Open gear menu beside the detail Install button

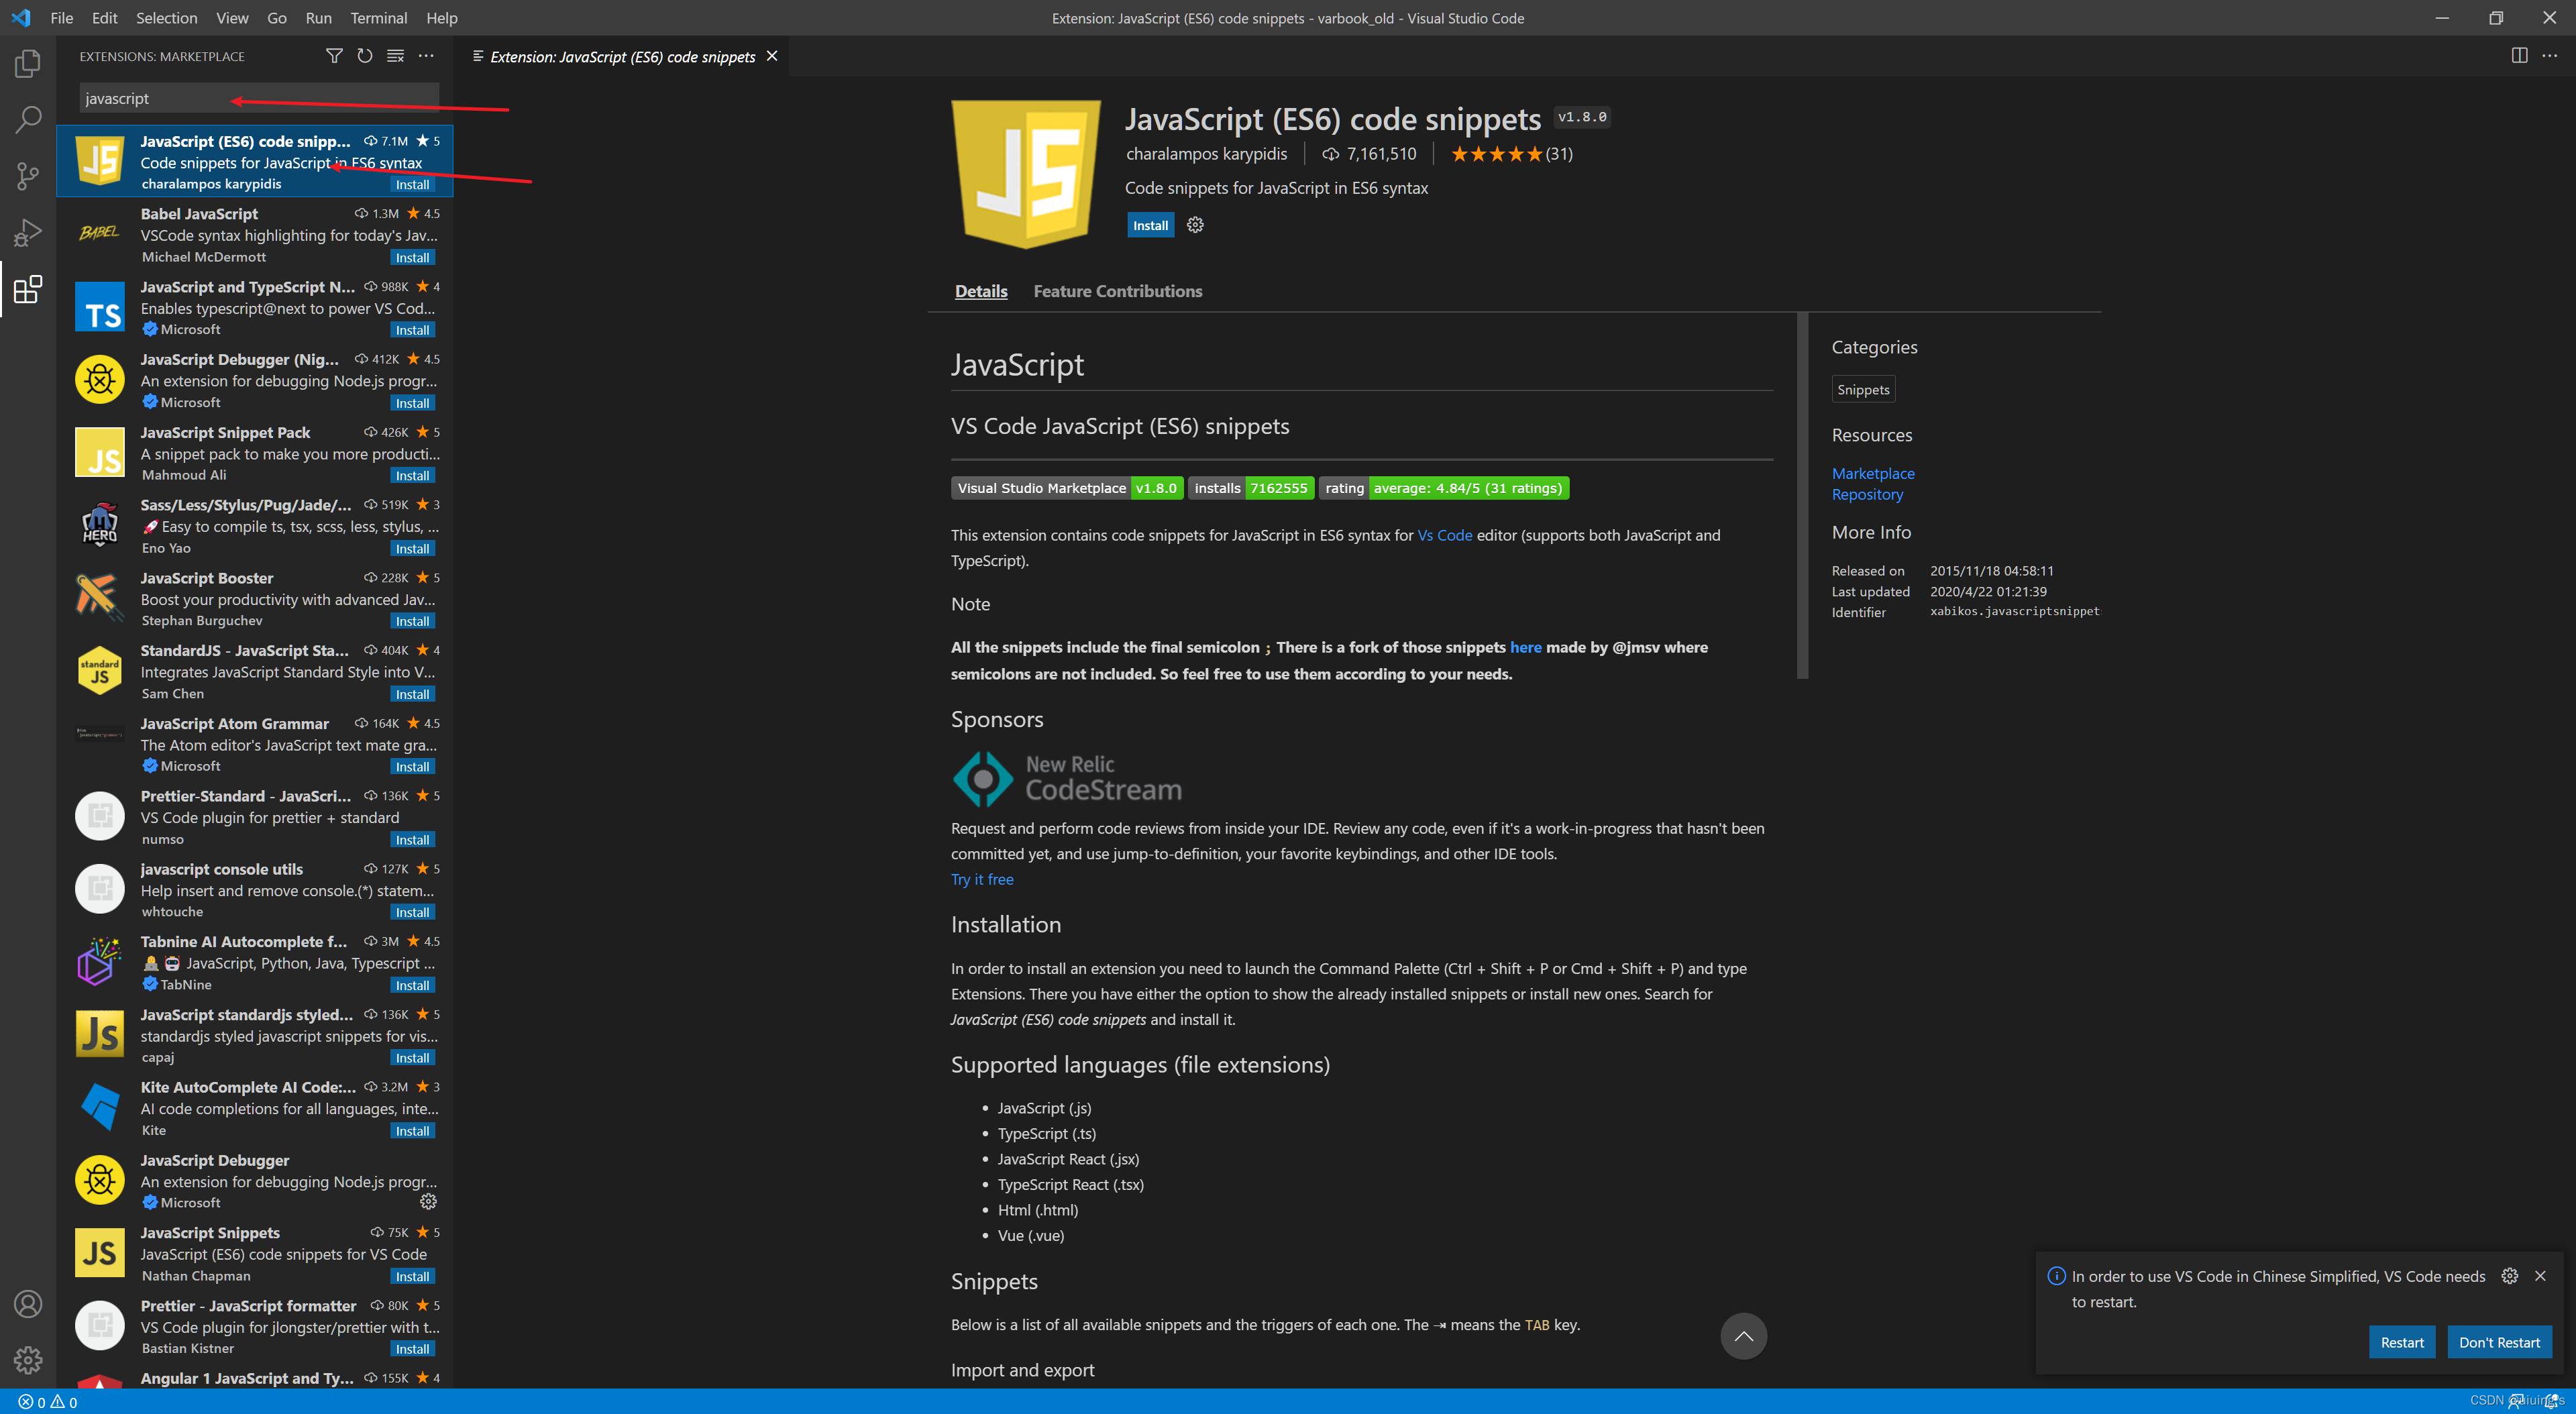1195,225
